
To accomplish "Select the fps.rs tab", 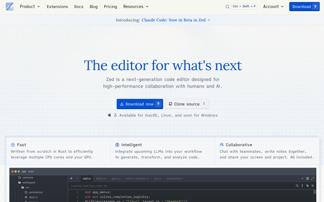I will tap(158, 178).
